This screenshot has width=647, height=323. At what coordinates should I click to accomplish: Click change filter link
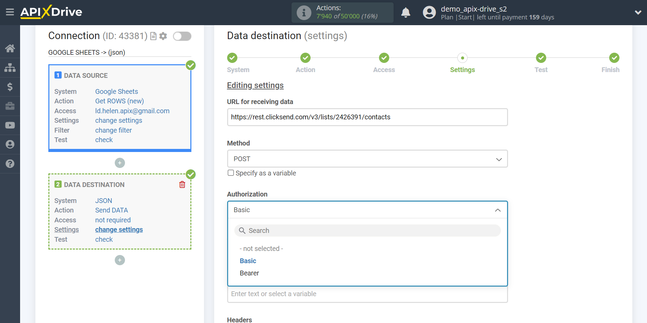click(x=113, y=130)
